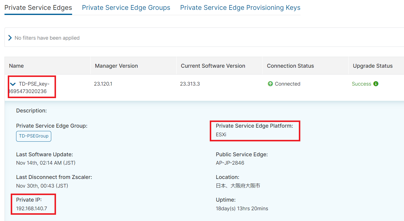Viewport: 404px width, 221px height.
Task: Open Private Service Edge Provisioning Keys tab
Action: 240,8
